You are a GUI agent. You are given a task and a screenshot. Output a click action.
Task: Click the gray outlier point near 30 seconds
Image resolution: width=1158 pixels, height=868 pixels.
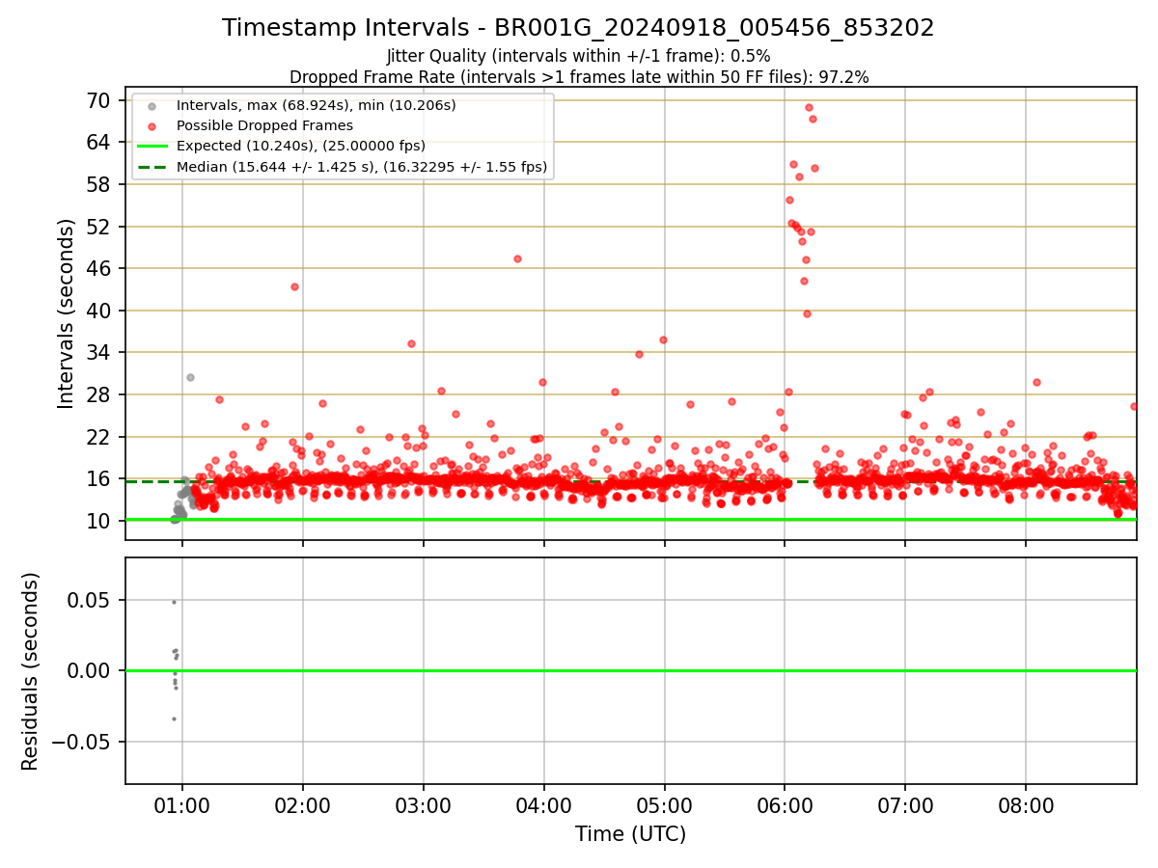tap(190, 377)
